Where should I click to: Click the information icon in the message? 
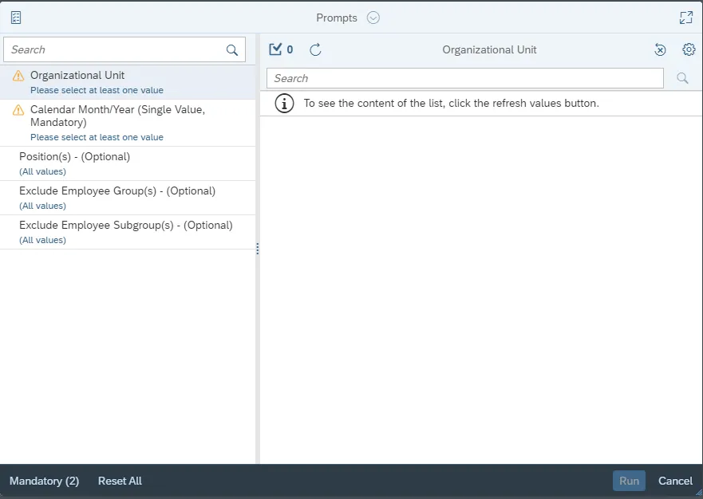[284, 103]
